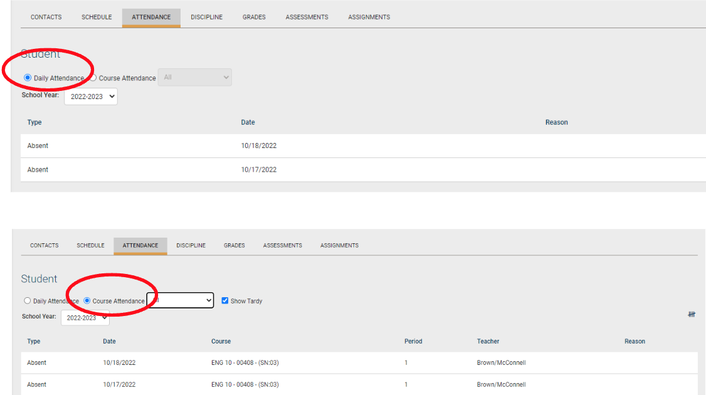Select Daily Attendance radio in lower panel

(27, 300)
